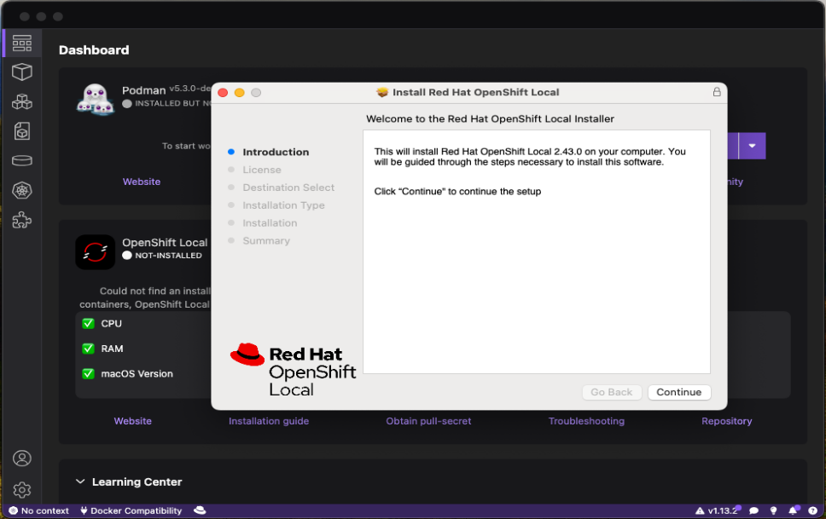The width and height of the screenshot is (826, 519).
Task: Select the Installation Type installer step
Action: pos(283,205)
